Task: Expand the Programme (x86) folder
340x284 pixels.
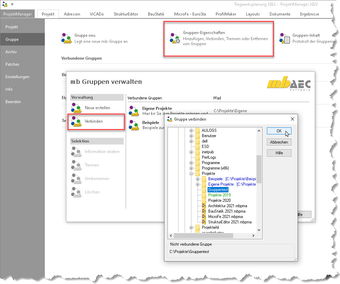Action: 191,168
